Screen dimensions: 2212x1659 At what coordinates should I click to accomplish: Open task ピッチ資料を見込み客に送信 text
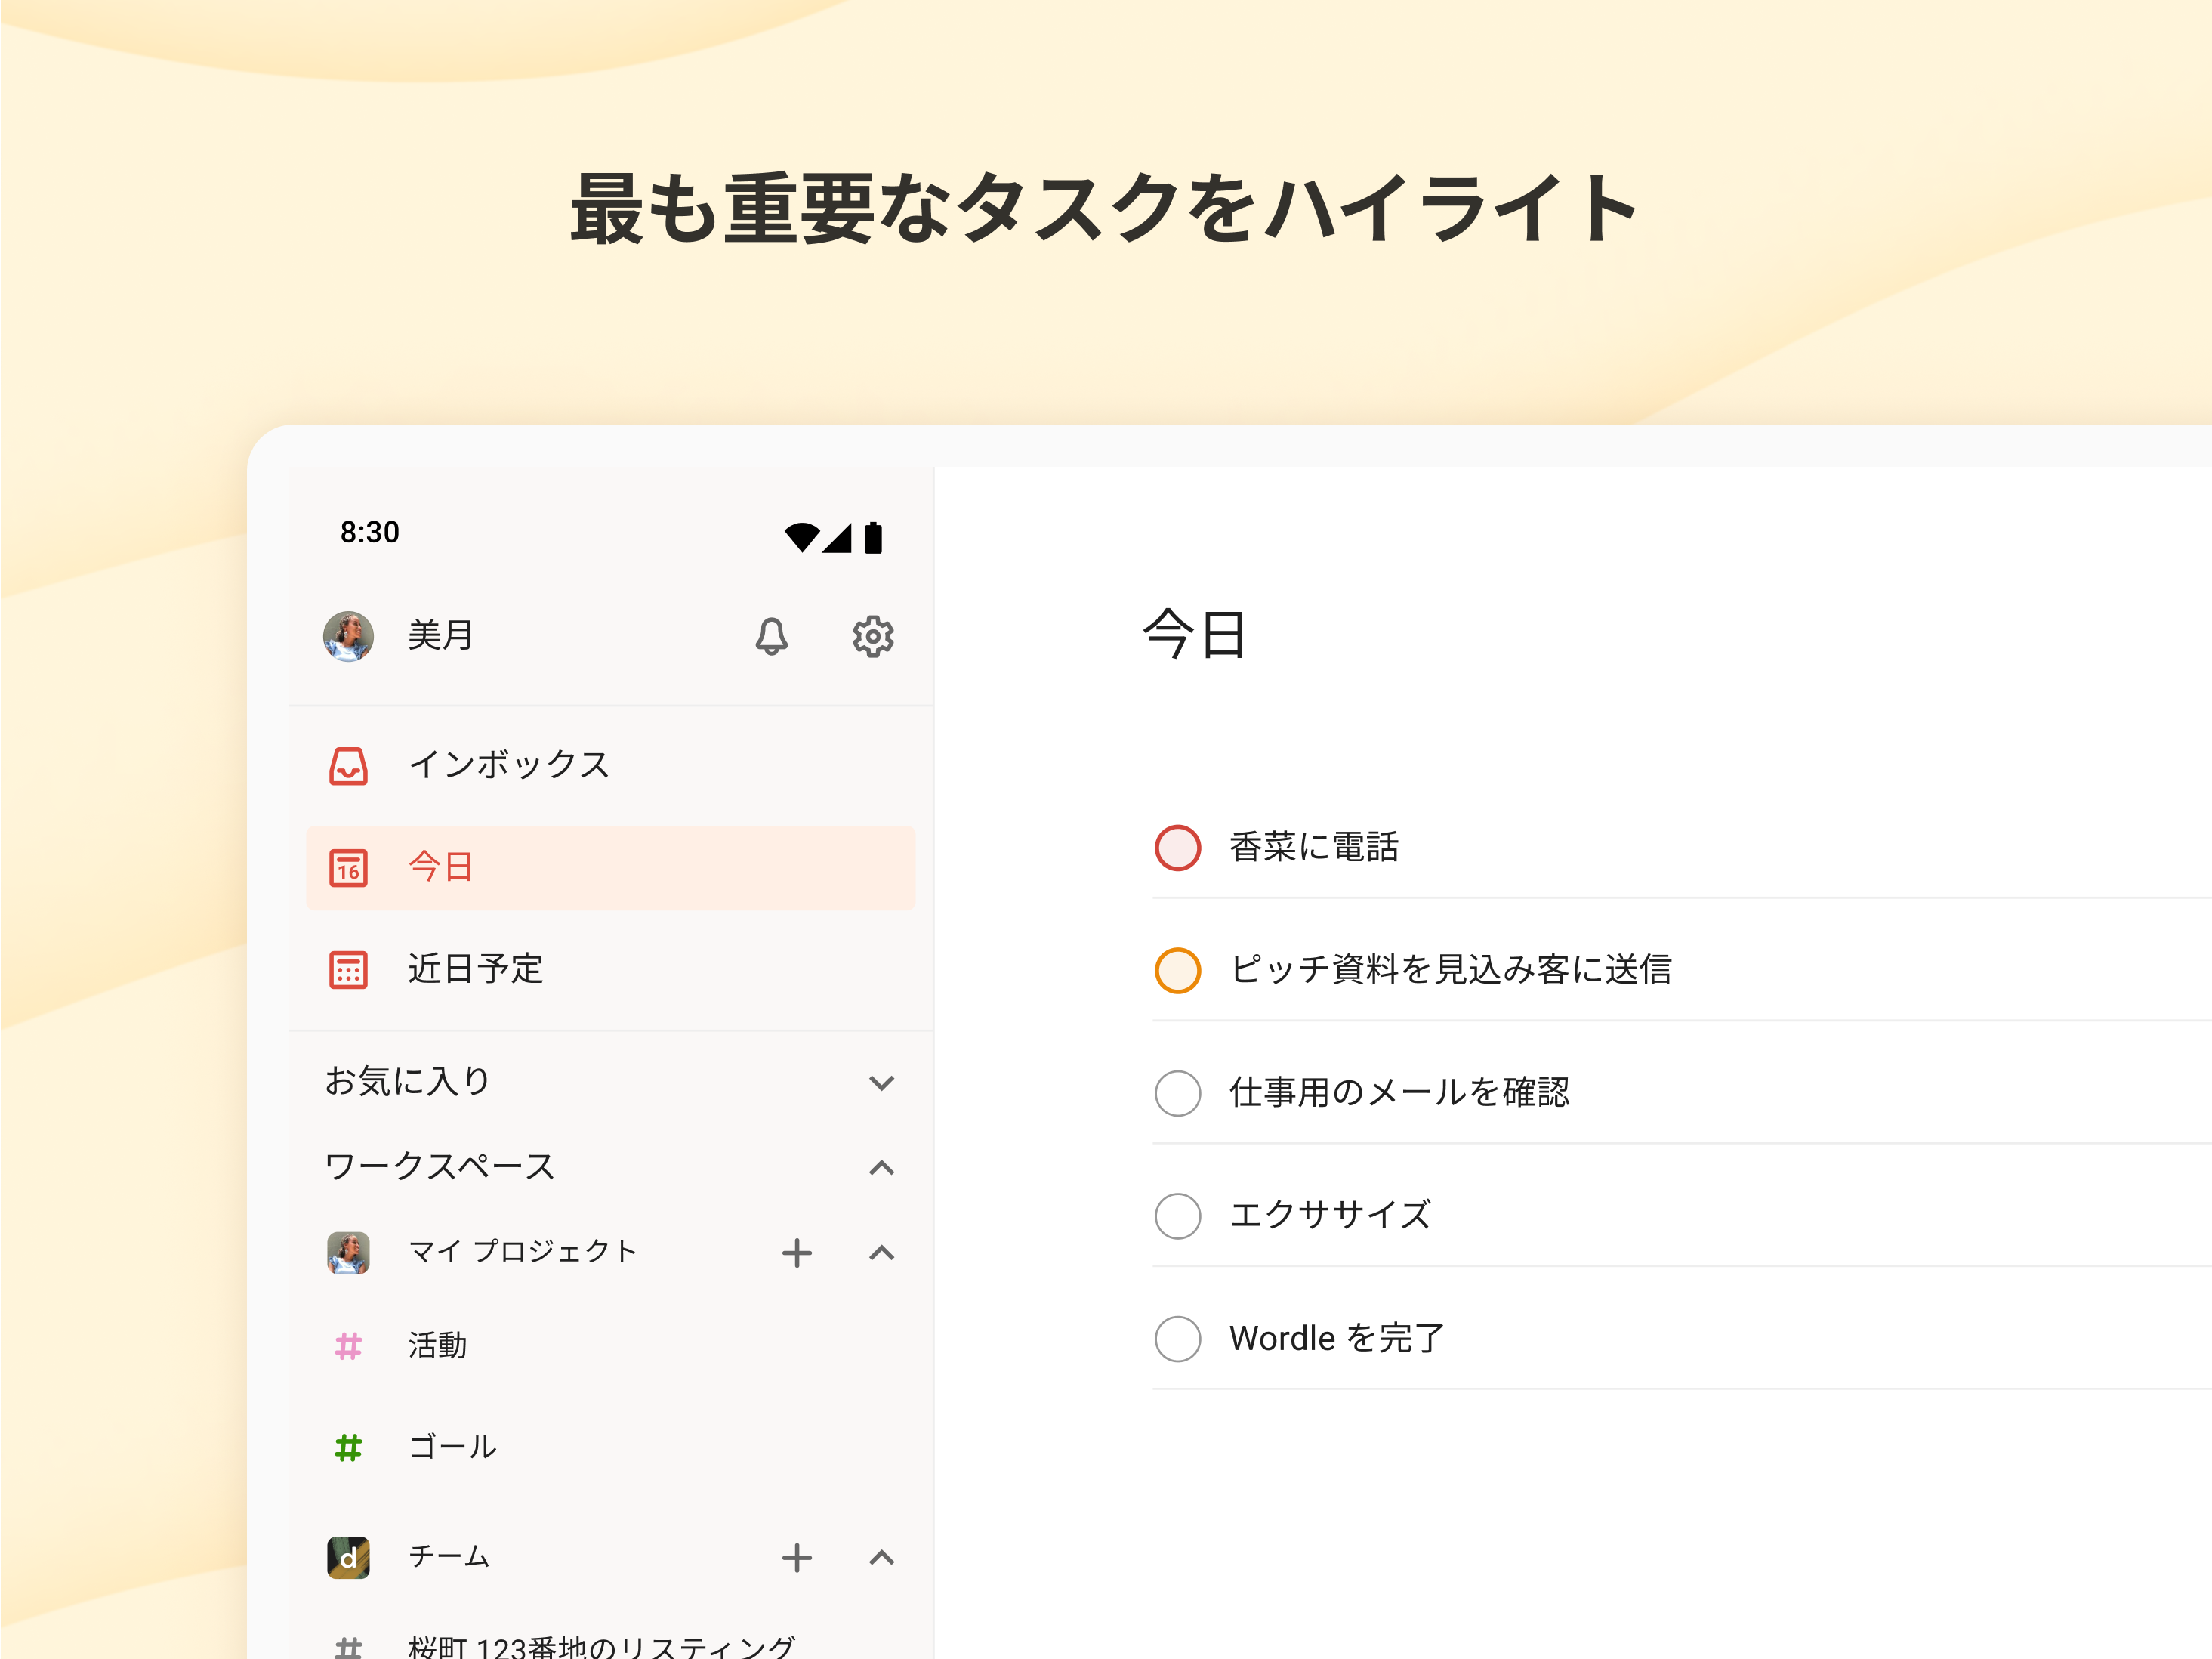pos(1451,969)
